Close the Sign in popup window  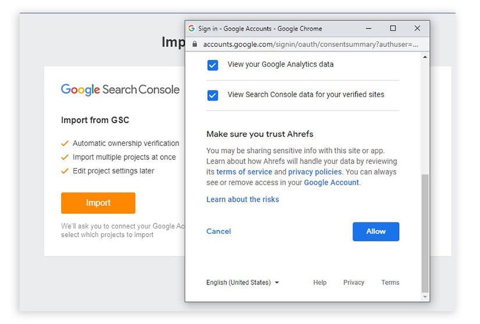click(417, 29)
